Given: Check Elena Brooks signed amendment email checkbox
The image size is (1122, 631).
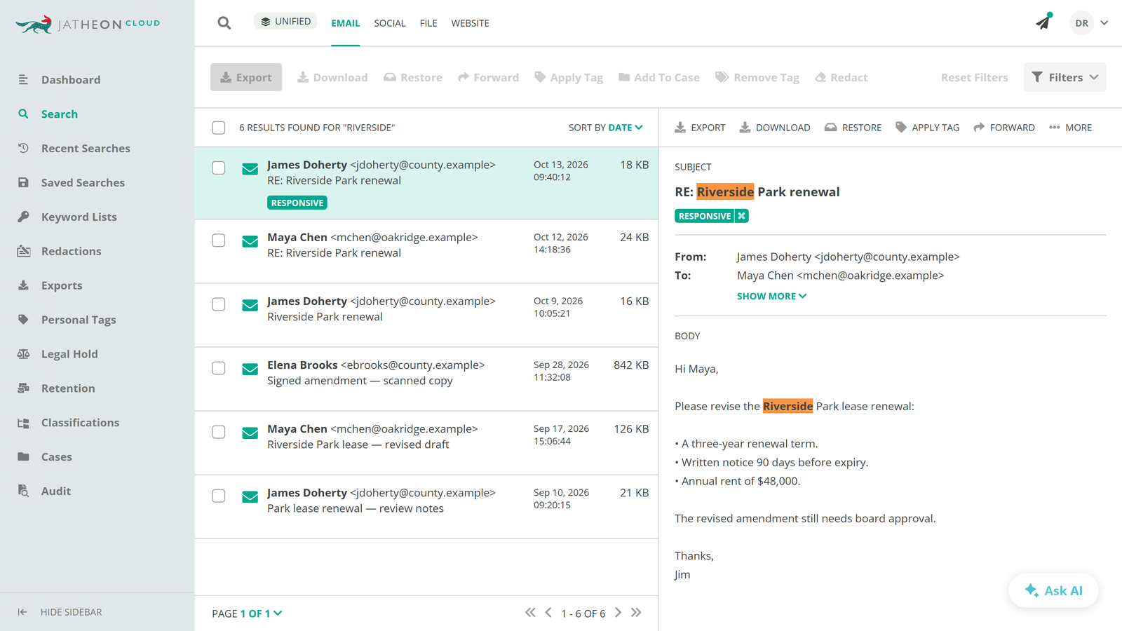Looking at the screenshot, I should [219, 368].
